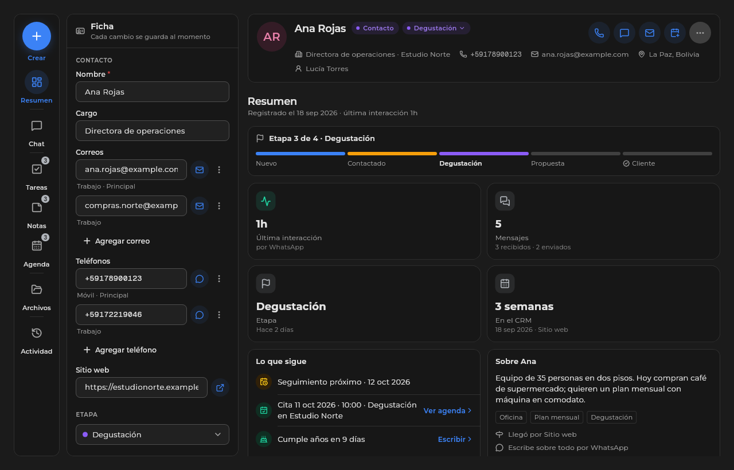Viewport: 734px width, 470px height.
Task: Open the Etapa Degustación dropdown in Ficha
Action: (153, 434)
